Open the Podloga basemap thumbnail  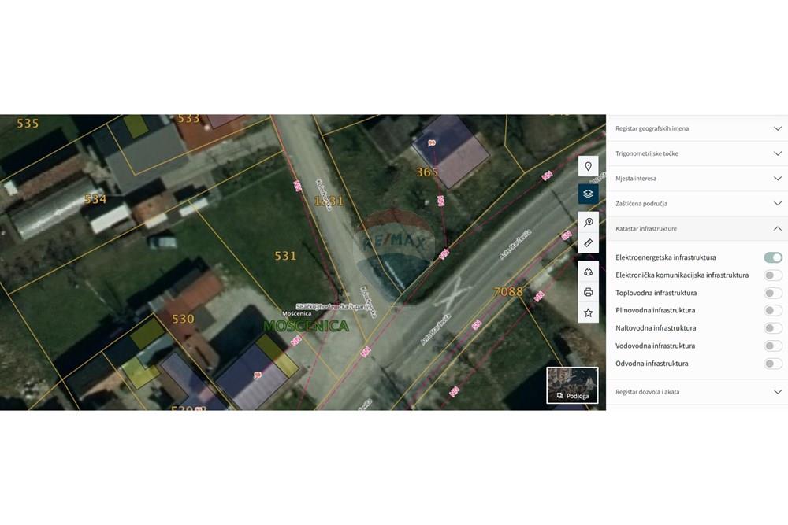click(572, 385)
